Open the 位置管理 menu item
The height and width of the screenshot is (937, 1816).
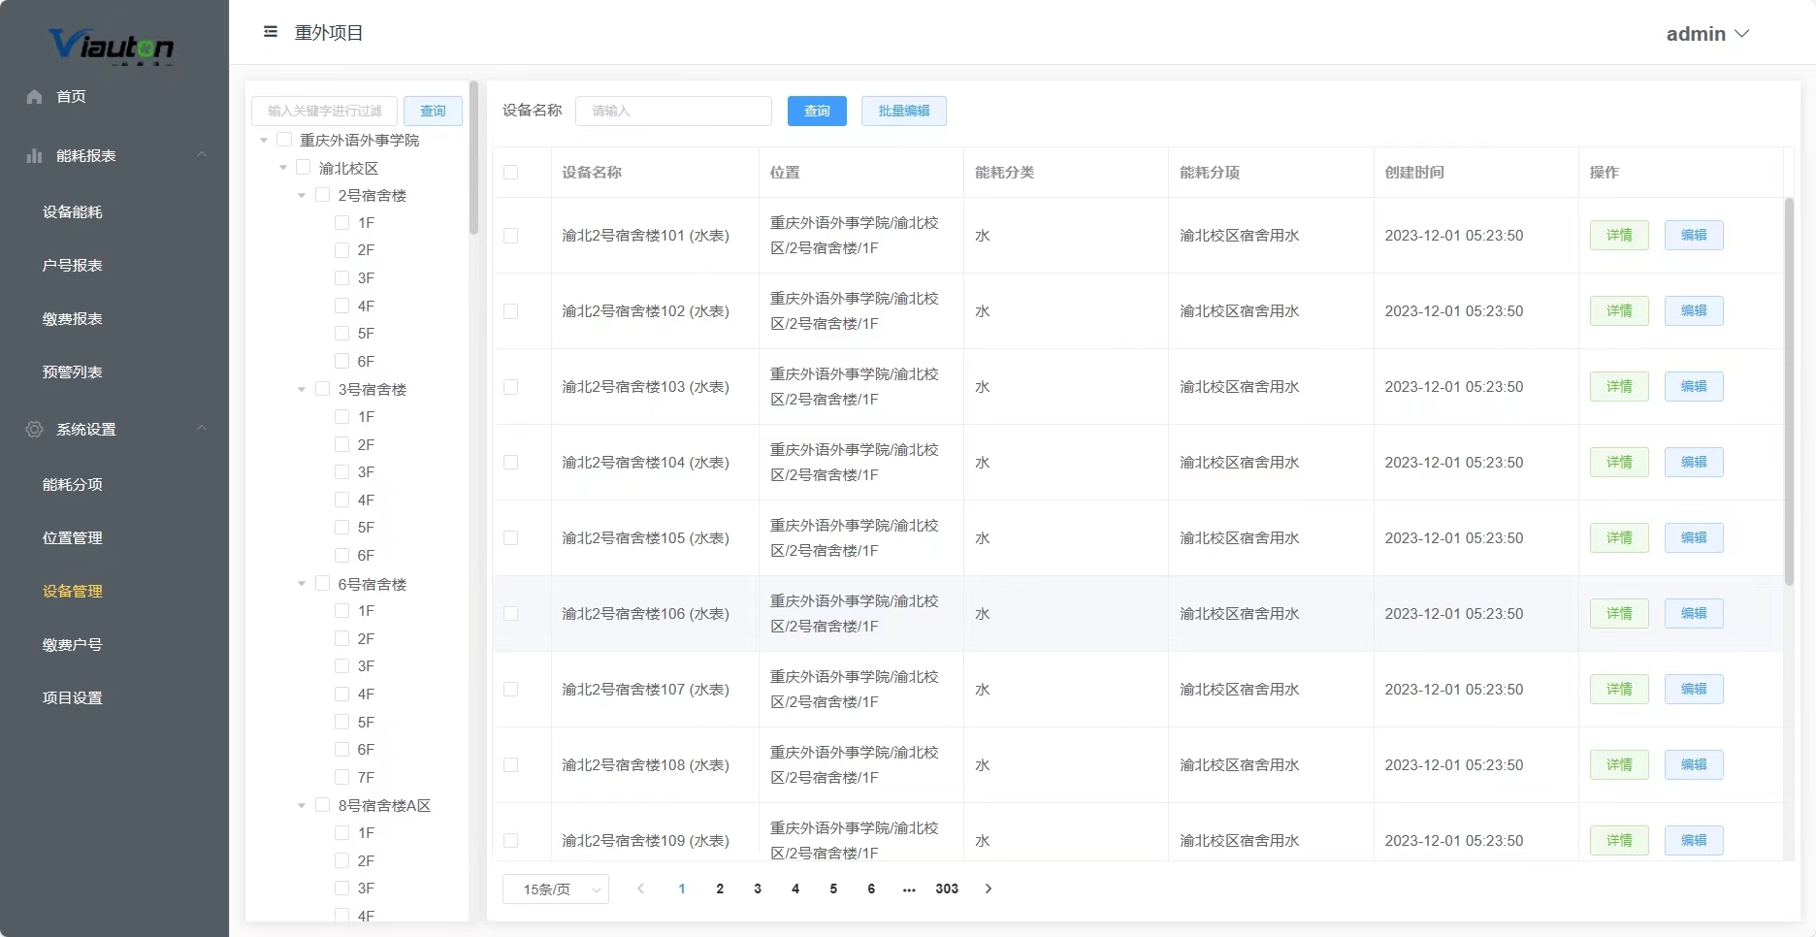[73, 537]
